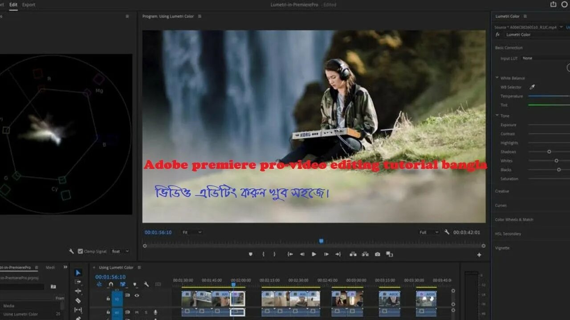Open timeline display settings wrench

tap(146, 284)
